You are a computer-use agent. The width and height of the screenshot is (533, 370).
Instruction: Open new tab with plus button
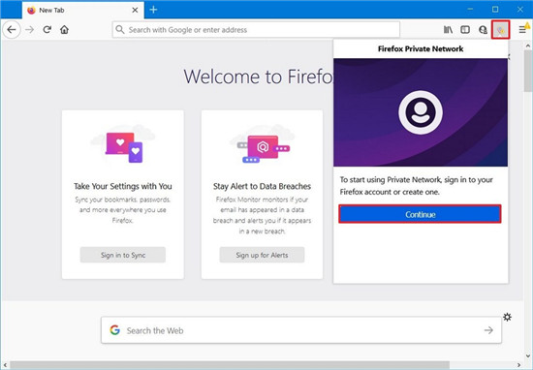coord(153,10)
